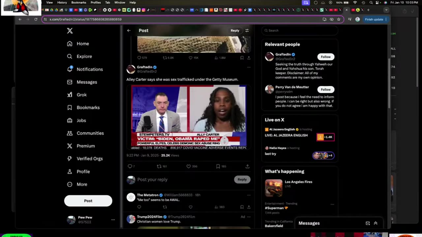
Task: Compose new message in Messages drawer
Action: [x=368, y=223]
